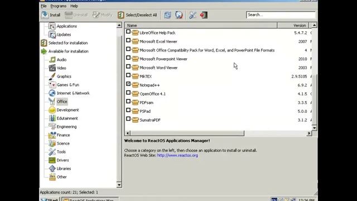Click the PDFsam package icon
Viewport: 357px width, 201px height.
click(135, 103)
